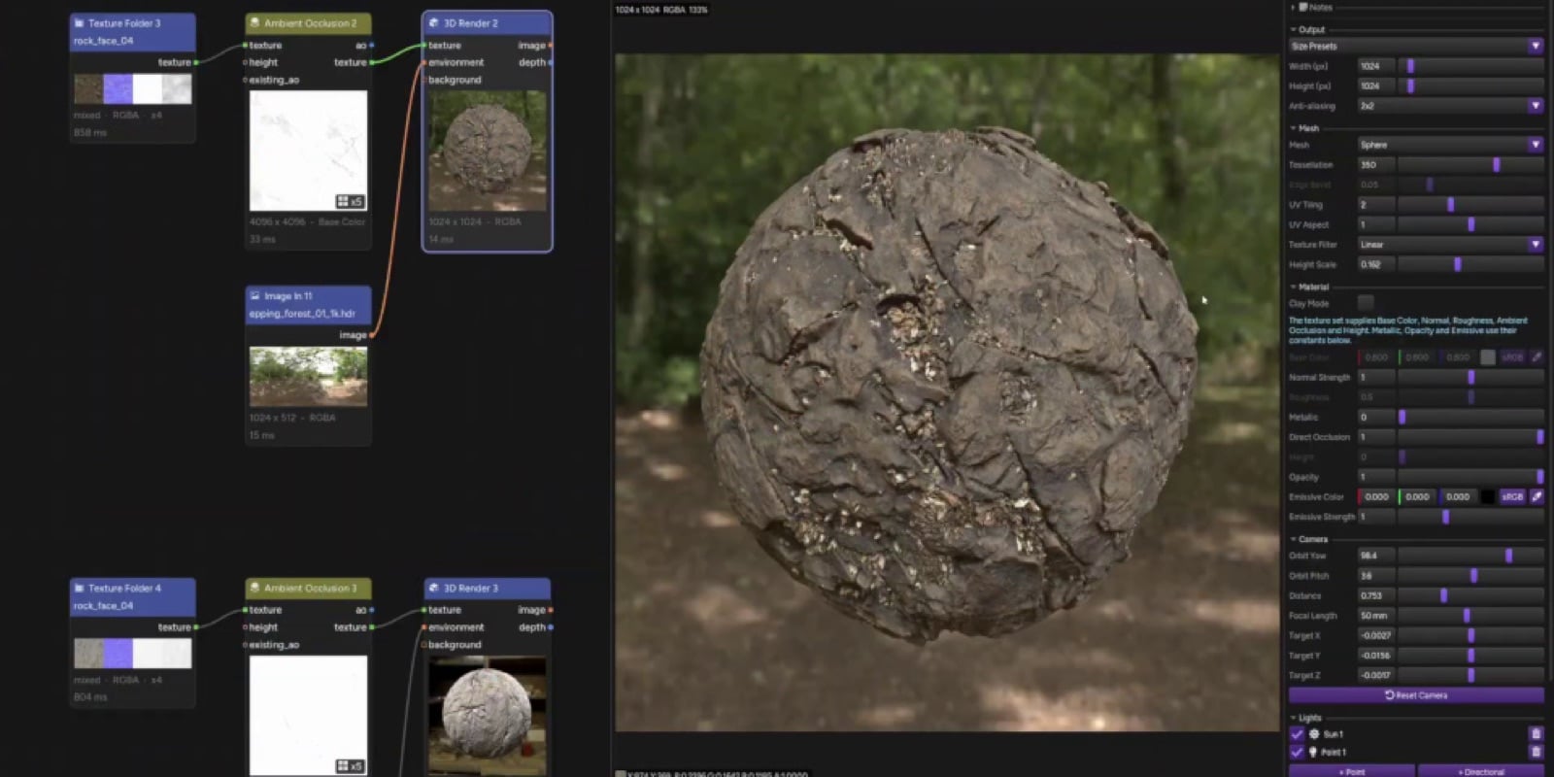Open the Size Presets dropdown
Viewport: 1554px width, 777px height.
1416,46
